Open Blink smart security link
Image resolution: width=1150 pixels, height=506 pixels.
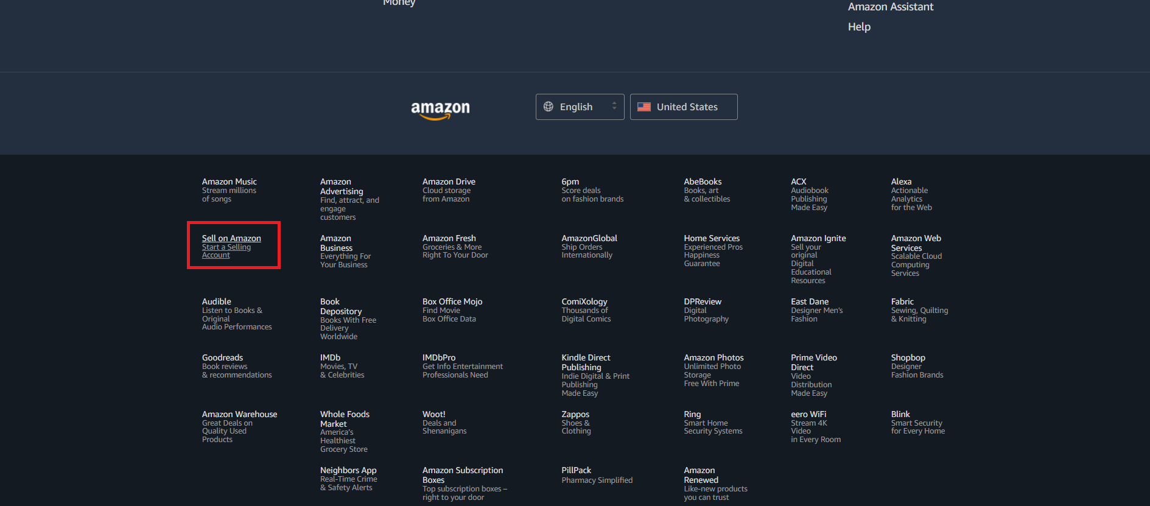(x=918, y=423)
